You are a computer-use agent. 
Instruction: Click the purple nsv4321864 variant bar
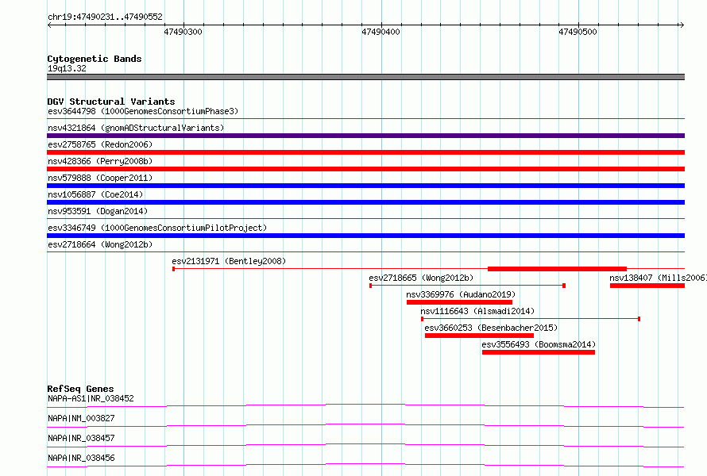(365, 136)
